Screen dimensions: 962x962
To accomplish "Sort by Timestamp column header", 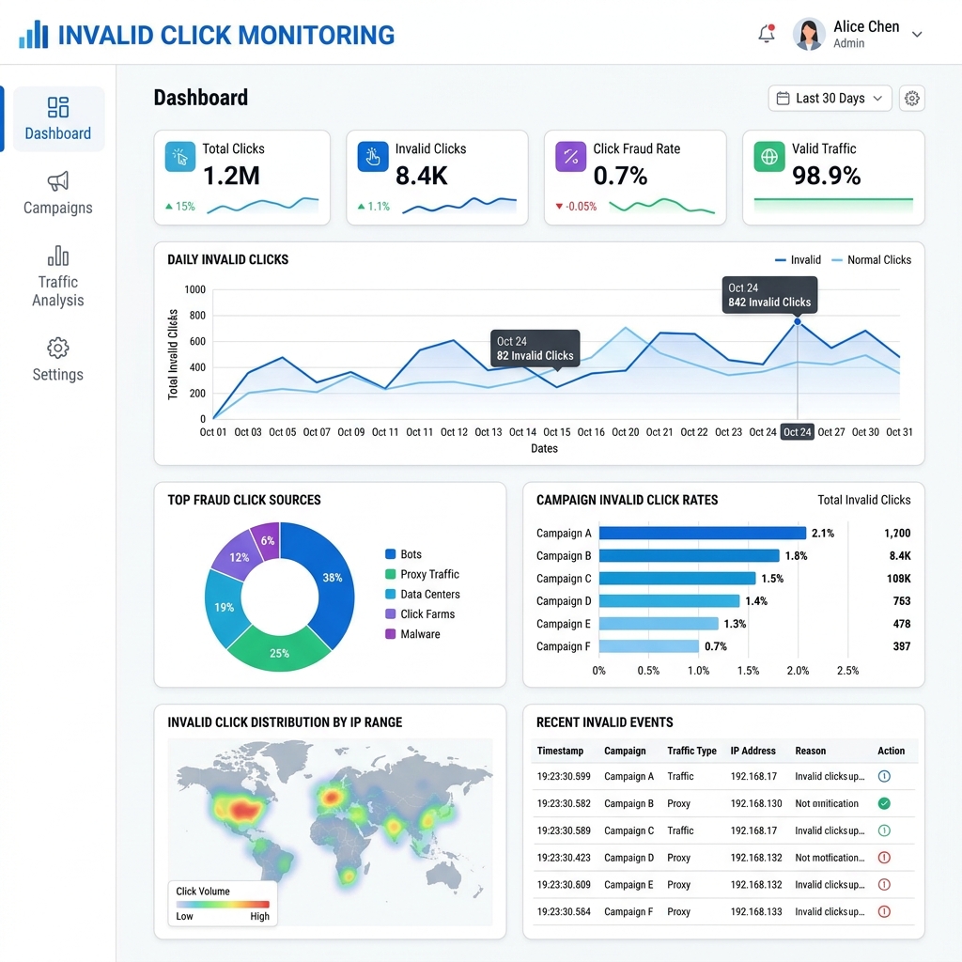I will point(560,751).
